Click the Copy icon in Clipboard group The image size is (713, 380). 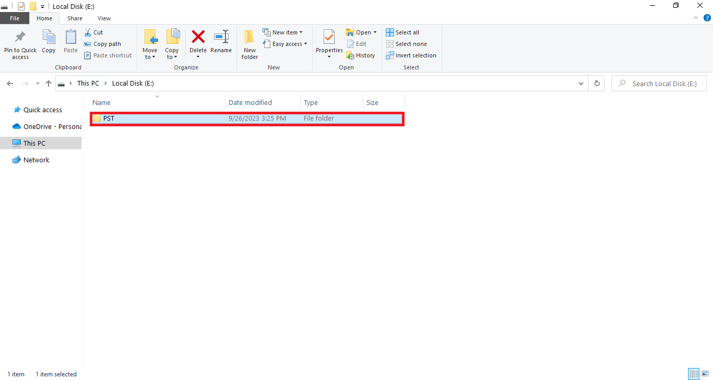click(49, 38)
